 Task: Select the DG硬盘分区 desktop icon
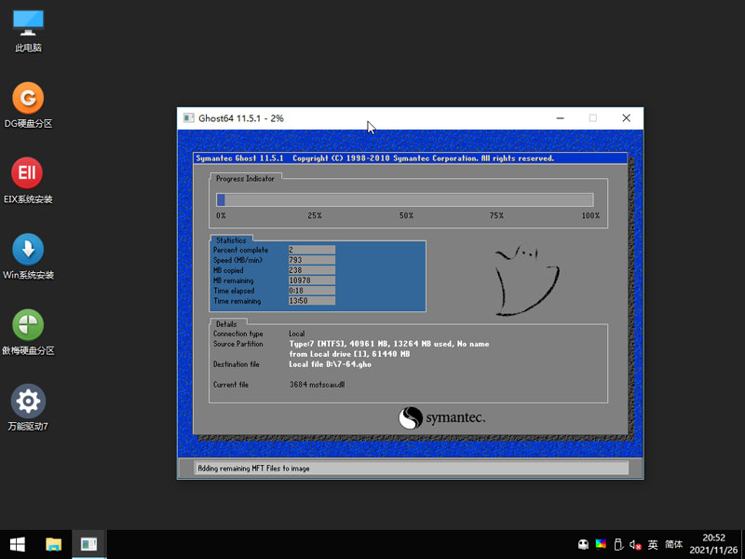(x=28, y=105)
